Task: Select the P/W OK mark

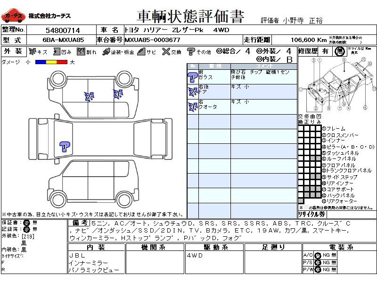Action: click(318, 270)
